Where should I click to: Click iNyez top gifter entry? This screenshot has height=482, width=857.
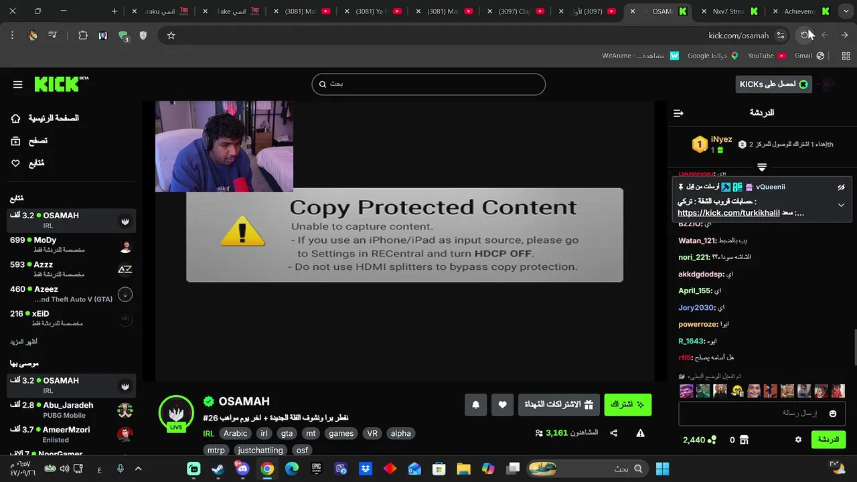coord(712,144)
